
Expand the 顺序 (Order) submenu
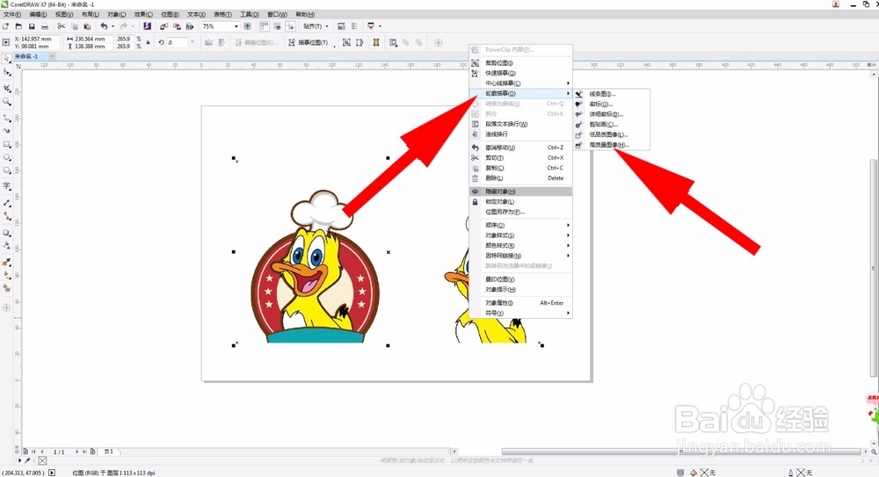point(520,226)
